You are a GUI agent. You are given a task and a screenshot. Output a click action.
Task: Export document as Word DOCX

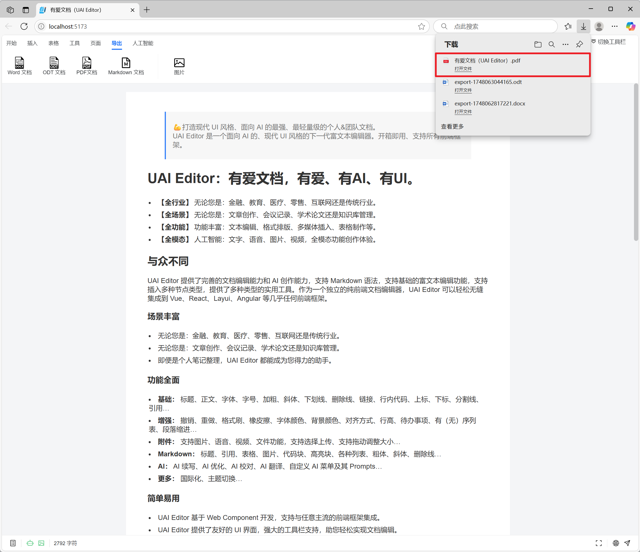19,66
